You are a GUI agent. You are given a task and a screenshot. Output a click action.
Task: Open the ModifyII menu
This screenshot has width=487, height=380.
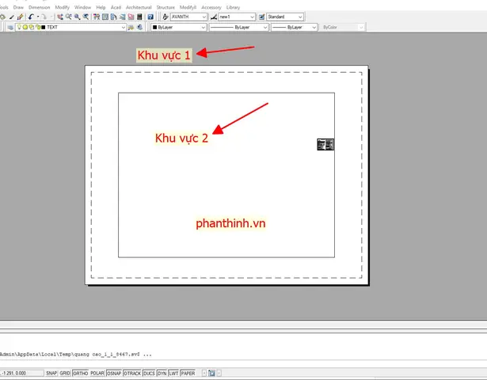coord(188,7)
